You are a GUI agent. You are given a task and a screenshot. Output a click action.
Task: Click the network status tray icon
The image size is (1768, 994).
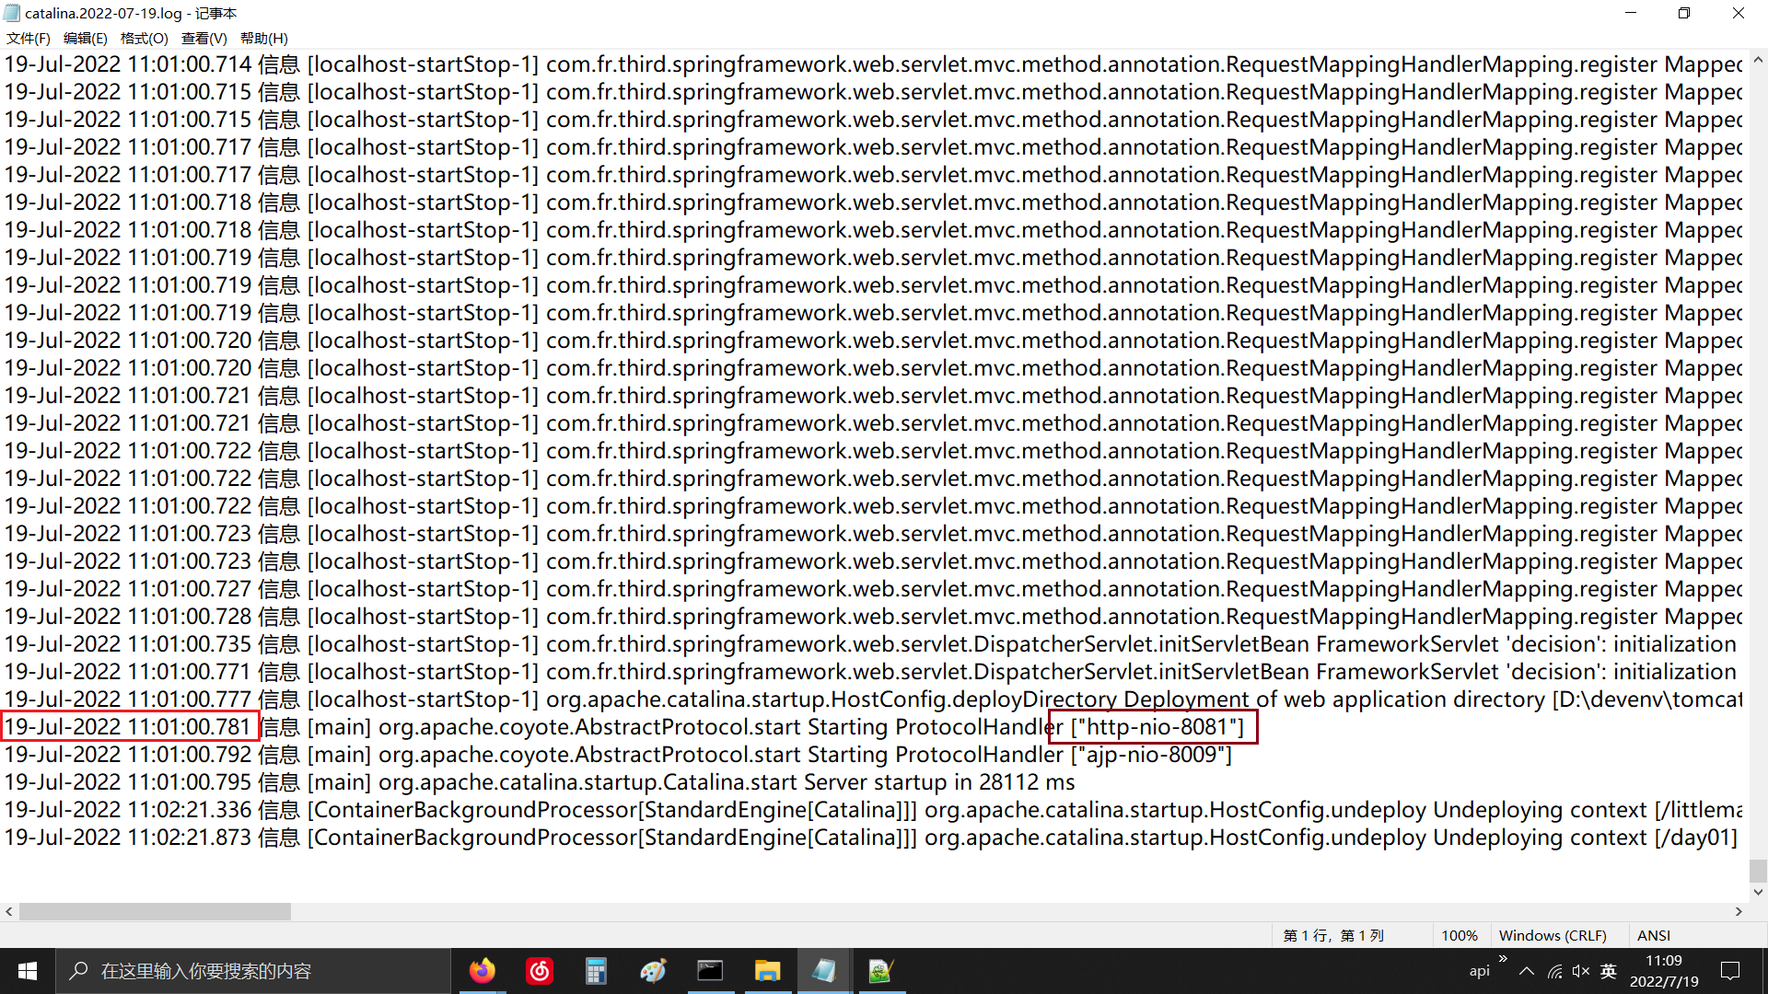click(1554, 971)
